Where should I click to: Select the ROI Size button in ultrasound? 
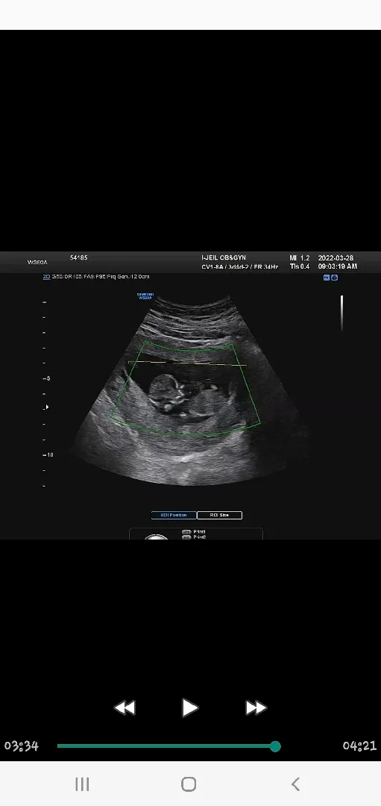point(219,515)
